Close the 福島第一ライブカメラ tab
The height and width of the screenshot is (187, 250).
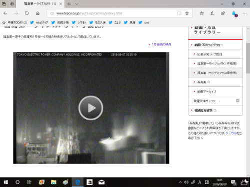pyautogui.click(x=61, y=4)
